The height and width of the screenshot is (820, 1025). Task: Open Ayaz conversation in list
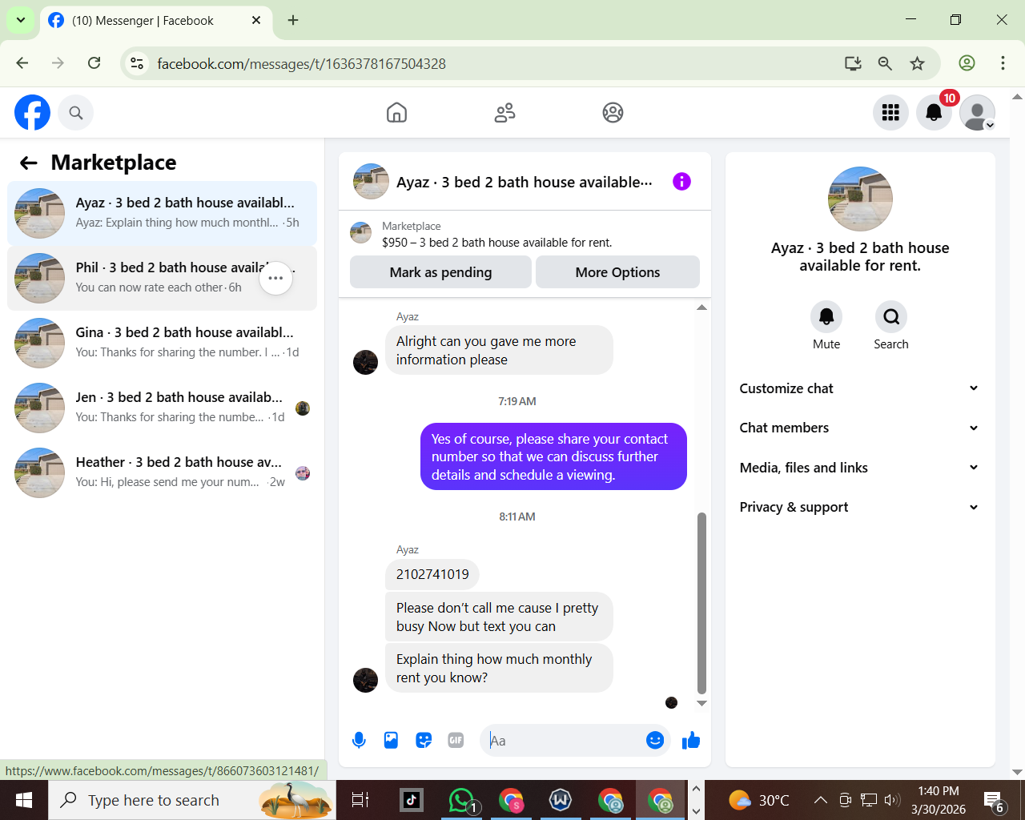coord(162,213)
